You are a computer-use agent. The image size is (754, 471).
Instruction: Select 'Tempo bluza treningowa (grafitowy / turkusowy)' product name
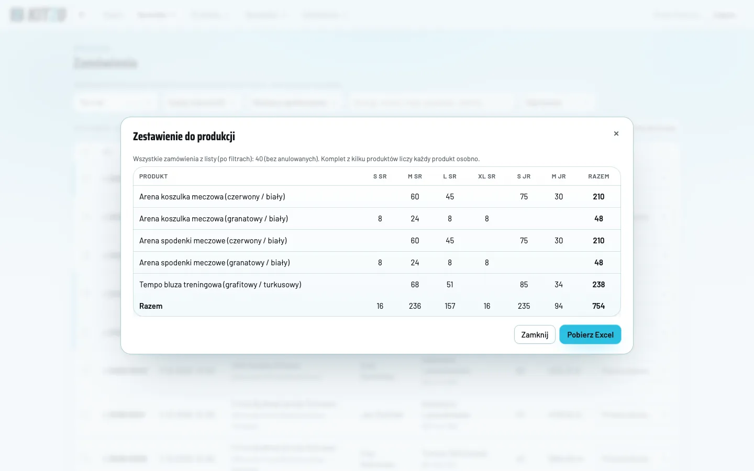tap(220, 285)
